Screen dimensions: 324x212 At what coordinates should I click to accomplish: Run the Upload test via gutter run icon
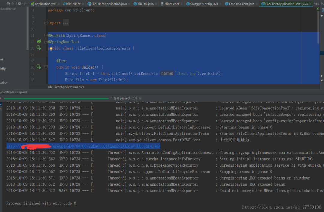38,66
